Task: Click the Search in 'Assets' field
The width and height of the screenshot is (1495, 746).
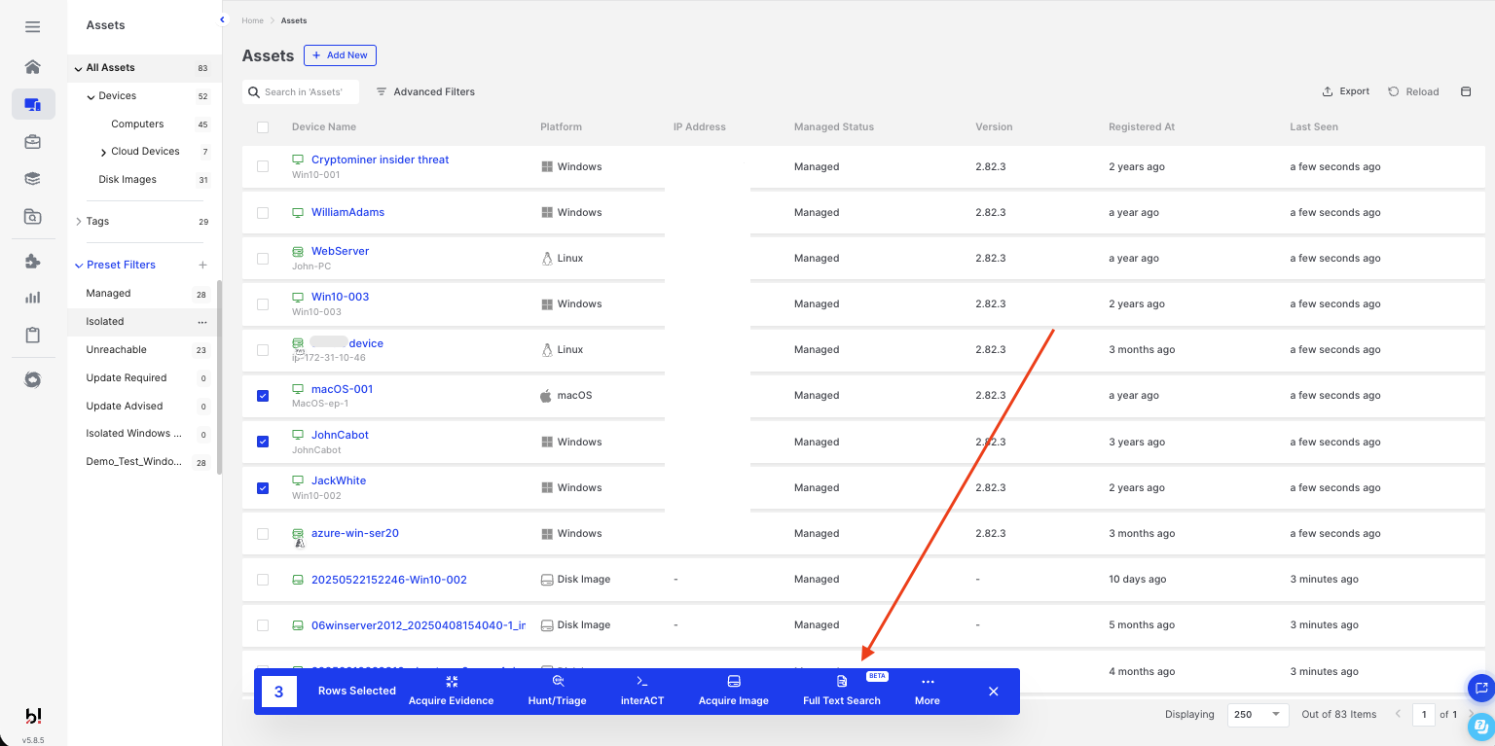Action: point(307,92)
